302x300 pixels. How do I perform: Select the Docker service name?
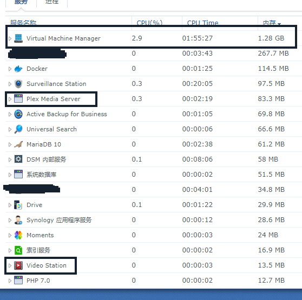coord(37,69)
